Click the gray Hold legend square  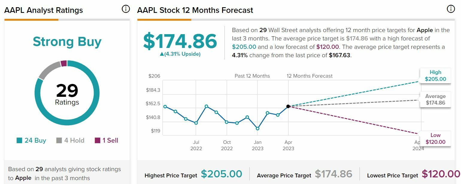[x=59, y=141]
